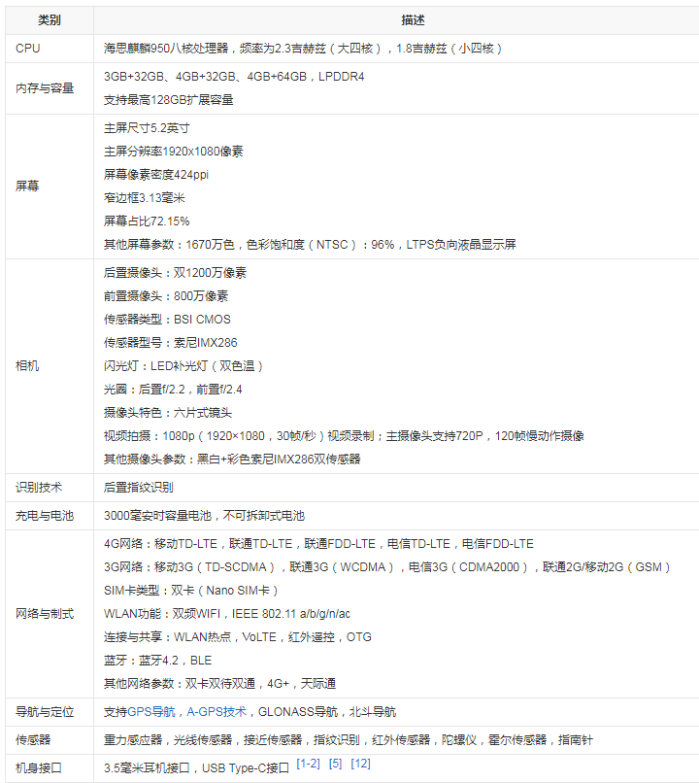The width and height of the screenshot is (699, 783).
Task: Click the 视频拍摄：1080p line
Action: (344, 436)
